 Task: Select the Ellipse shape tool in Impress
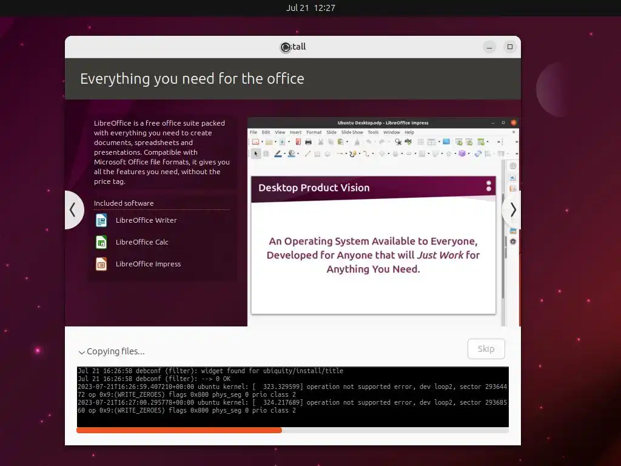pos(327,154)
